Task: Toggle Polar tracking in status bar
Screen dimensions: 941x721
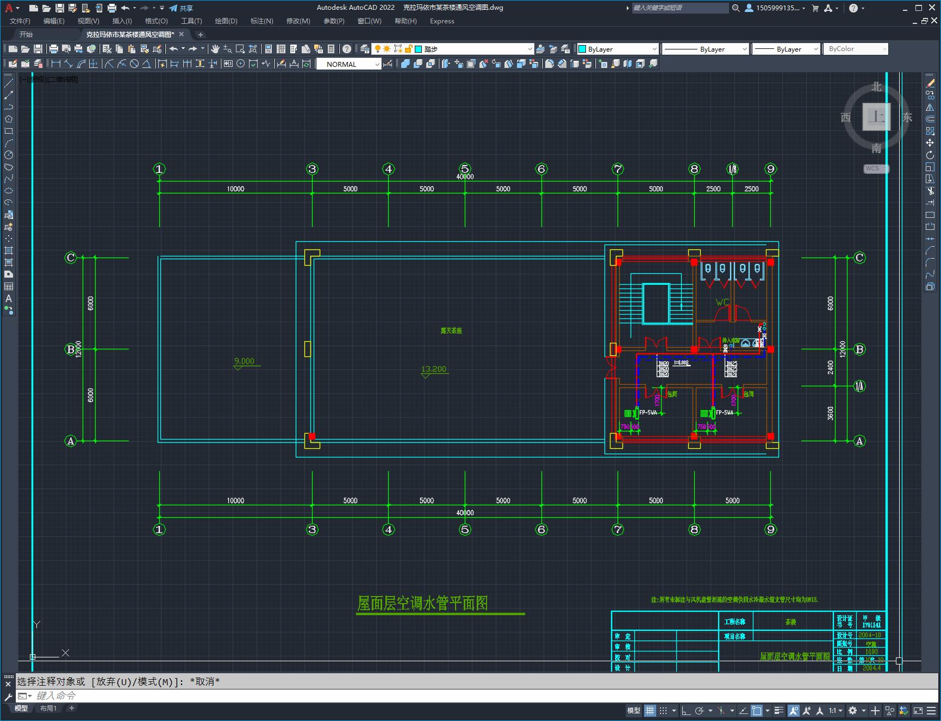Action: [700, 711]
